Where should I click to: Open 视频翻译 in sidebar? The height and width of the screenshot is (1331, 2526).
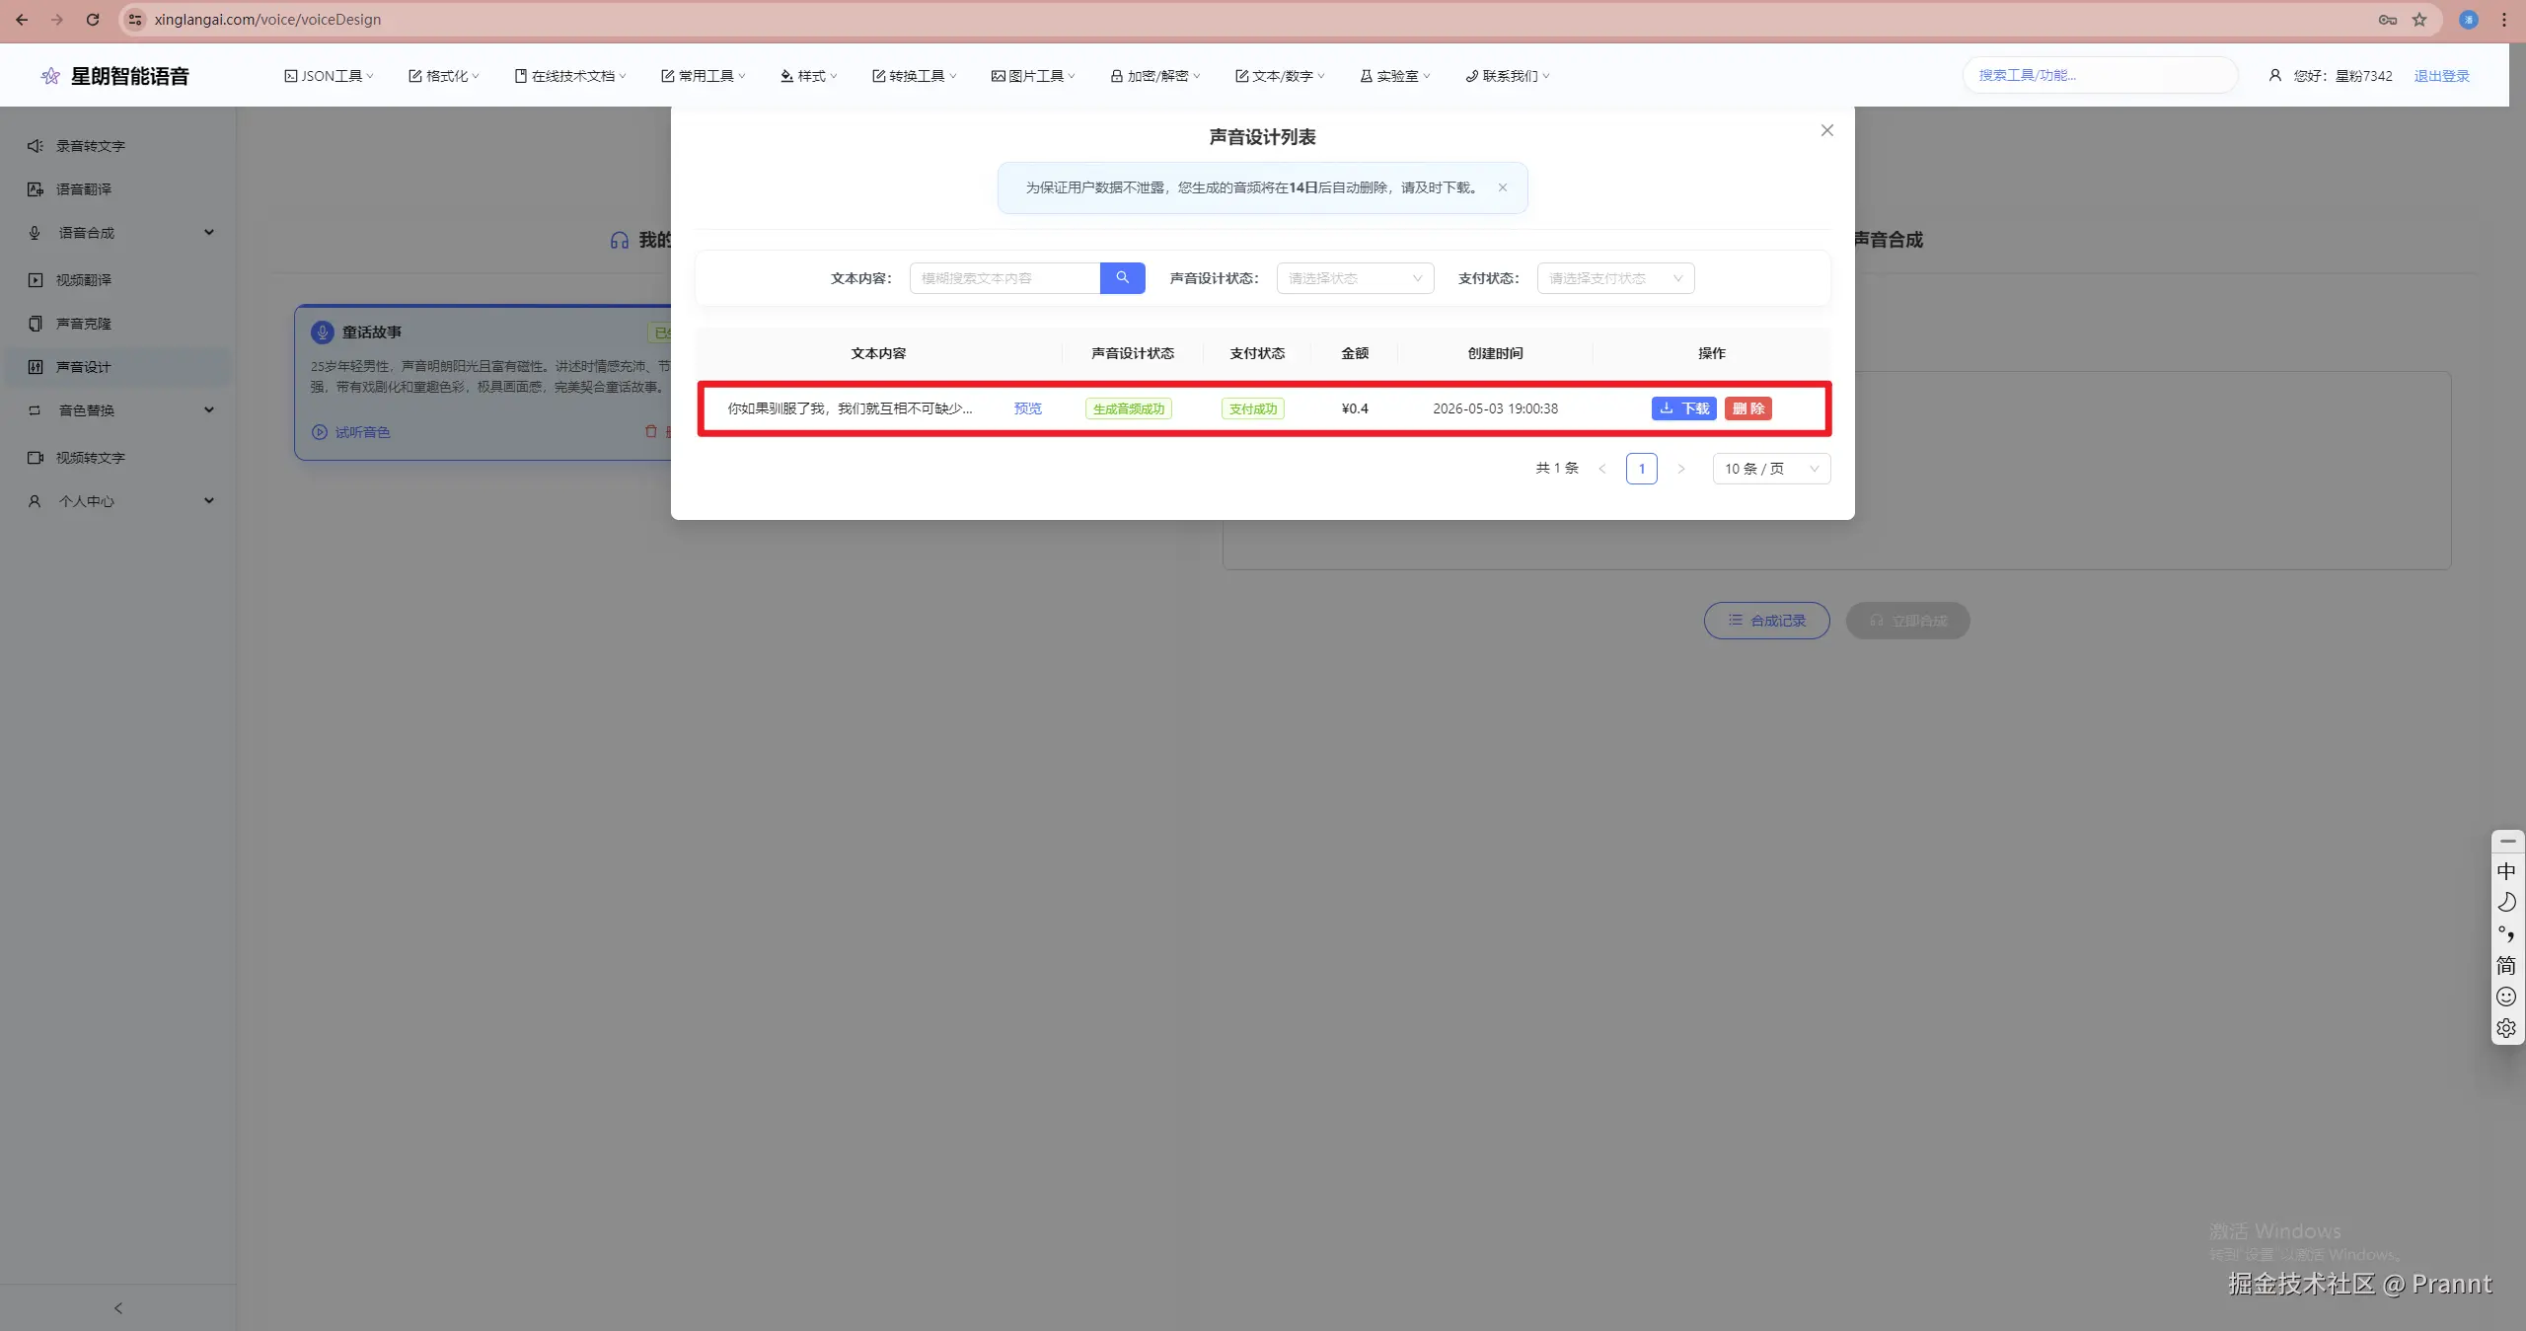pos(118,280)
